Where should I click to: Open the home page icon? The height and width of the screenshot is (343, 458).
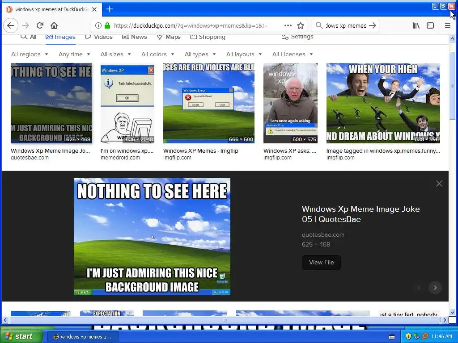click(x=54, y=25)
